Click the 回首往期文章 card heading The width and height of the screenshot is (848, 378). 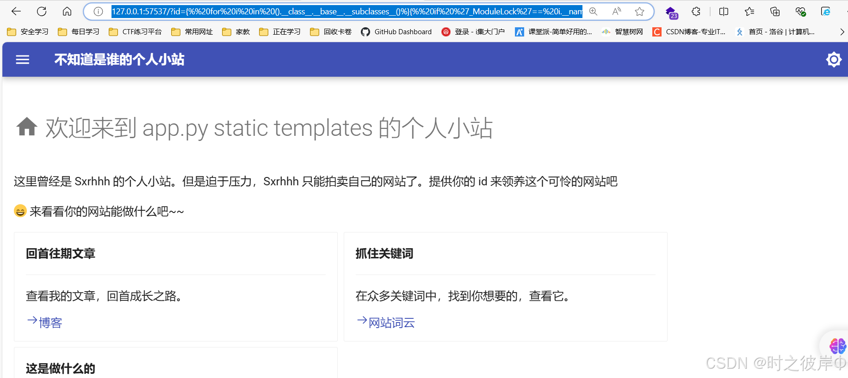(x=61, y=253)
